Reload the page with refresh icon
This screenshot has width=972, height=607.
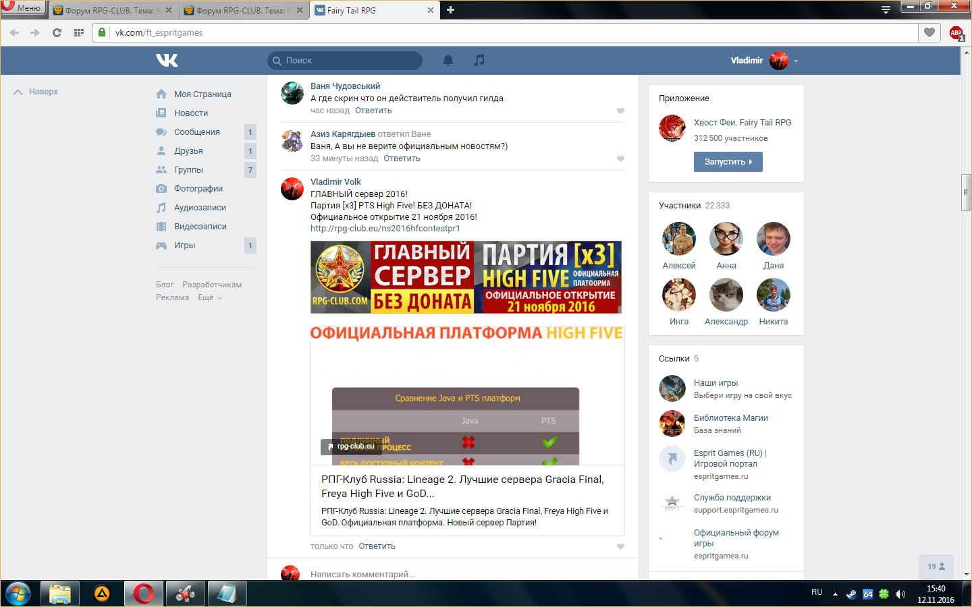57,32
